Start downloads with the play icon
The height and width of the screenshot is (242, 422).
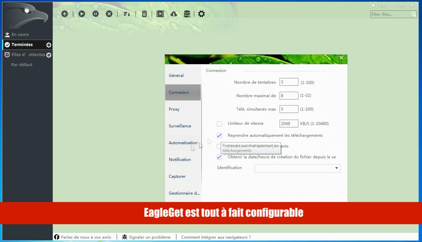coord(82,14)
